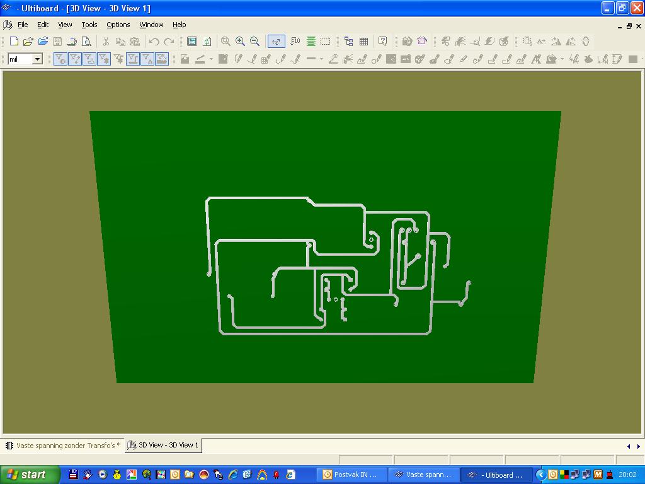
Task: Click the Help question mark icon
Action: [382, 42]
